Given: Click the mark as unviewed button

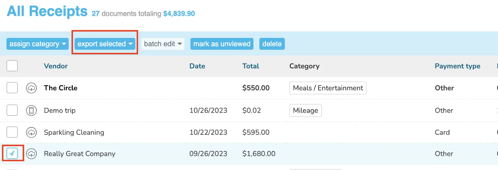Looking at the screenshot, I should click(222, 44).
